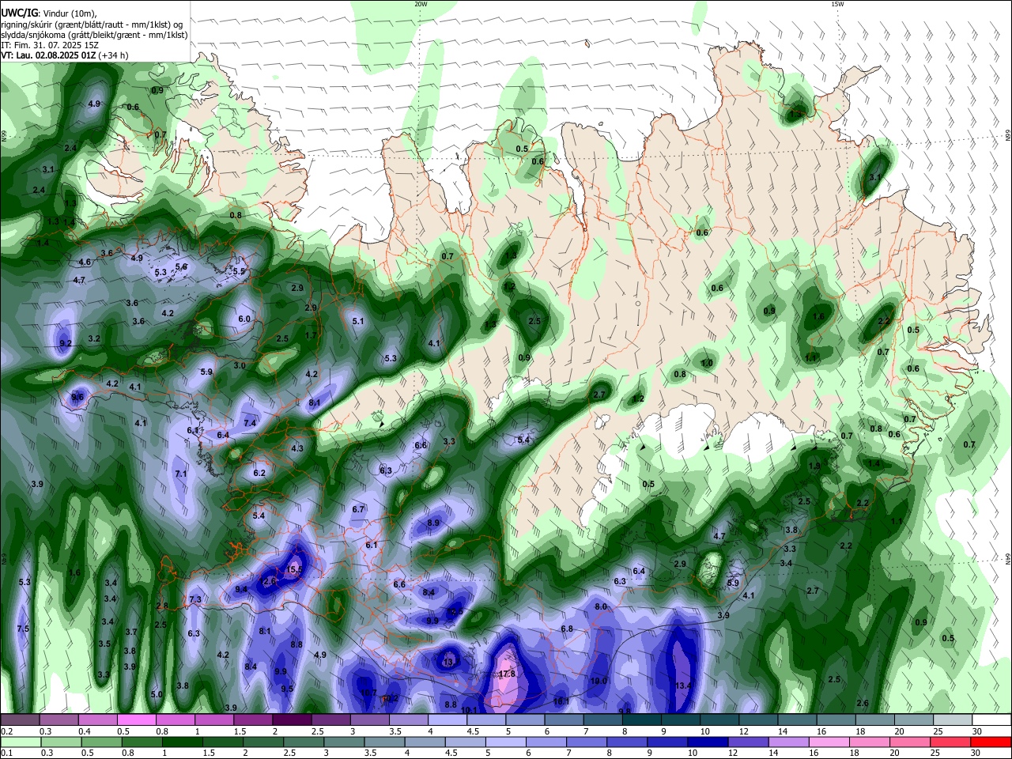Click the 9.2 precipitation value
Image resolution: width=1012 pixels, height=759 pixels.
(x=66, y=343)
